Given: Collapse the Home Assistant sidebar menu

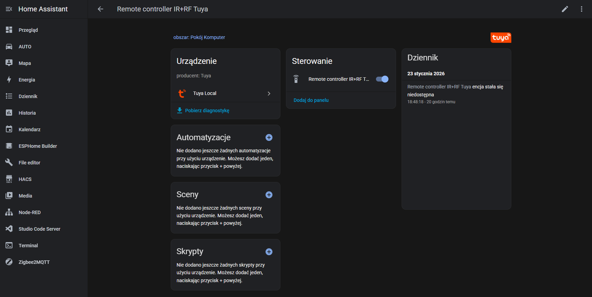Looking at the screenshot, I should pos(9,9).
